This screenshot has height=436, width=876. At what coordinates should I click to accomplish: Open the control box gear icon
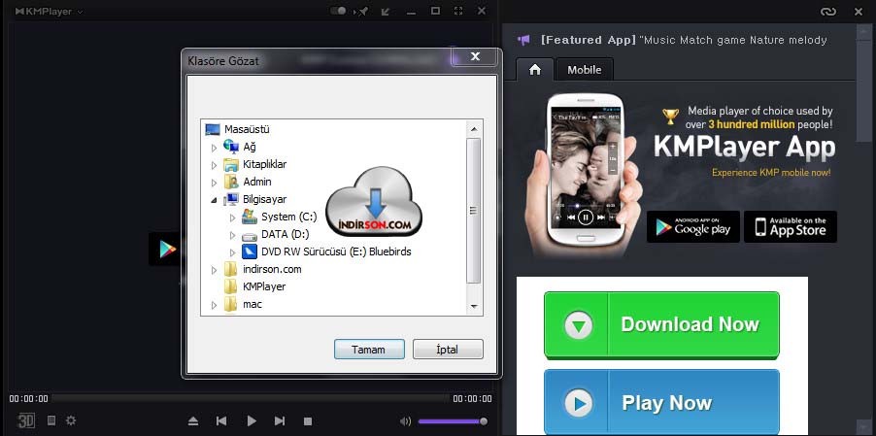pos(71,420)
